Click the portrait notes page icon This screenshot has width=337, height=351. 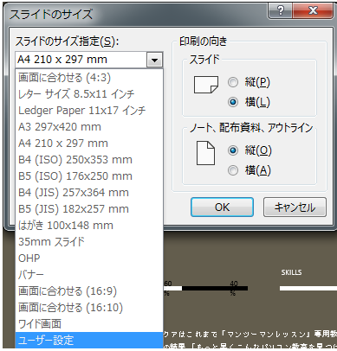point(205,153)
